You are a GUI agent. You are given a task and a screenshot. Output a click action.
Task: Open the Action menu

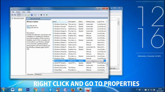pos(18,12)
